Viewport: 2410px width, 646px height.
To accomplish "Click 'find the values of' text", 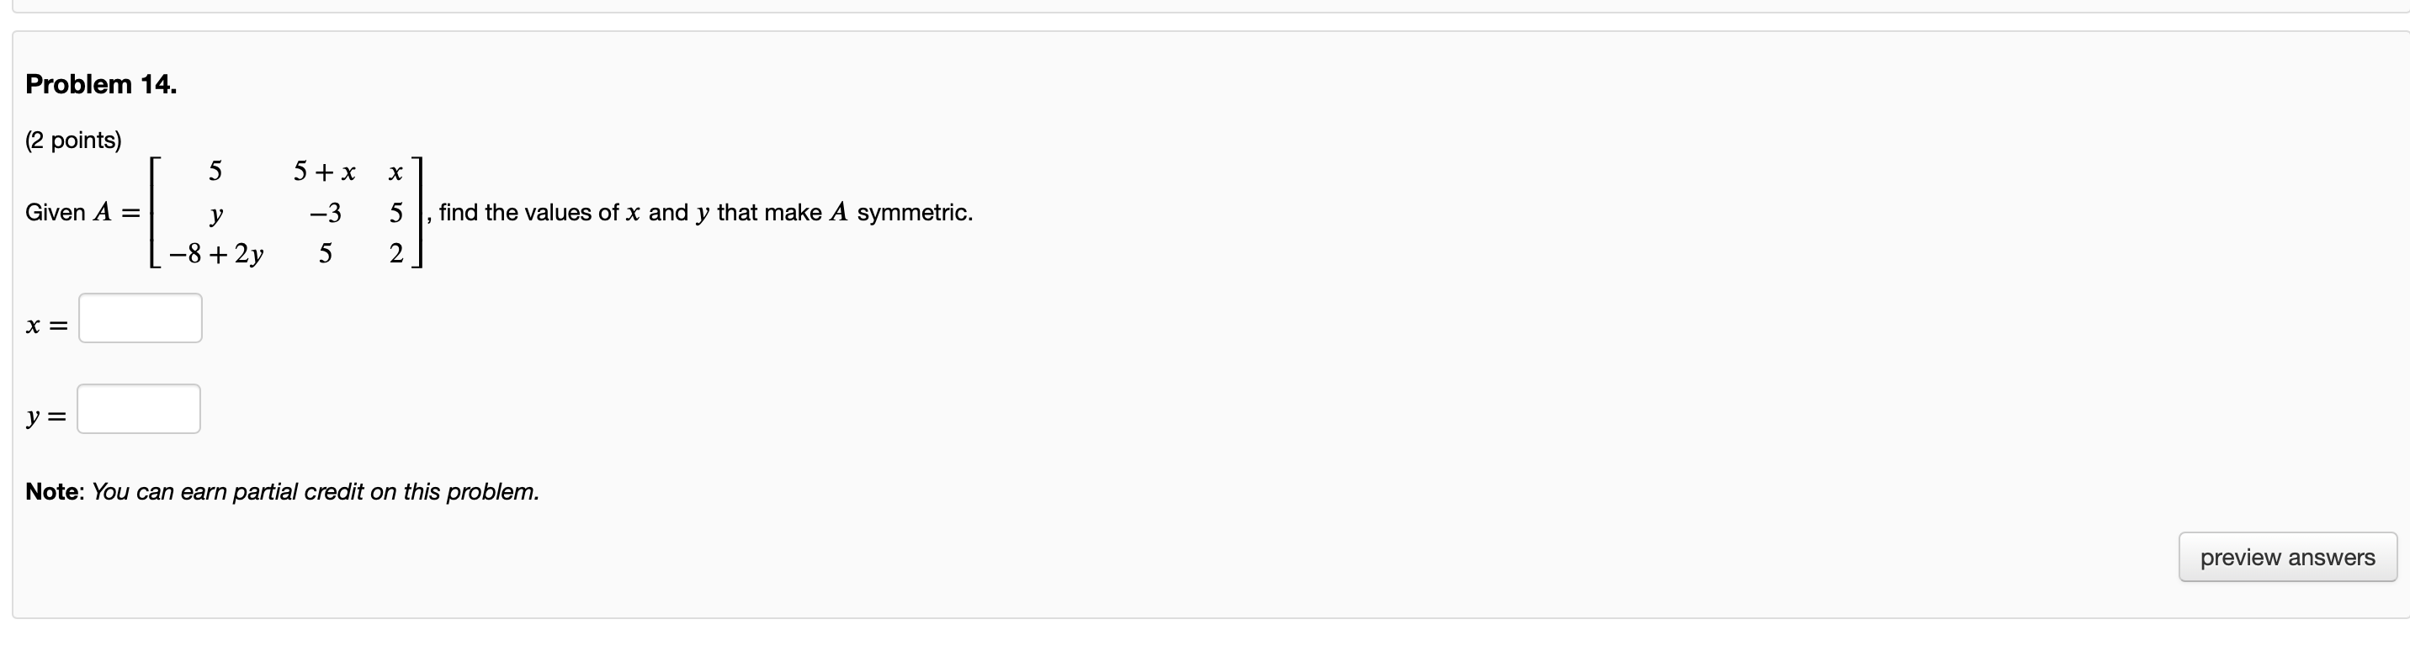I will point(528,213).
